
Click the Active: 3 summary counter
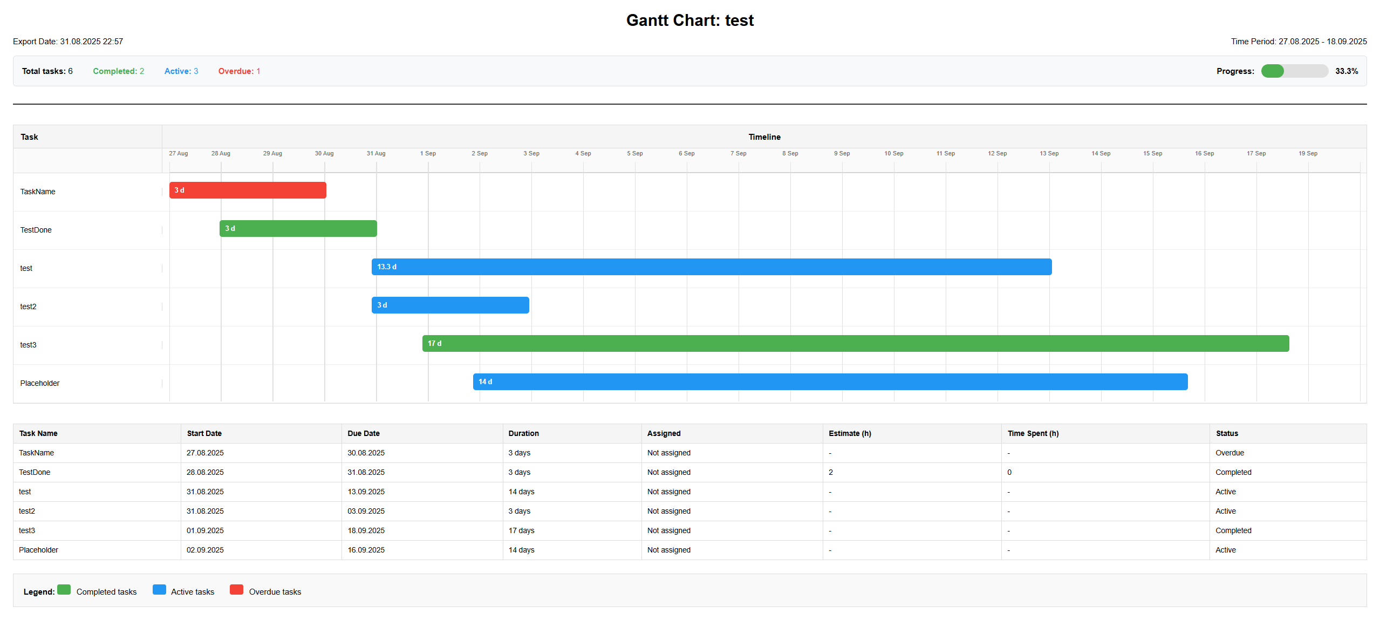pyautogui.click(x=181, y=71)
